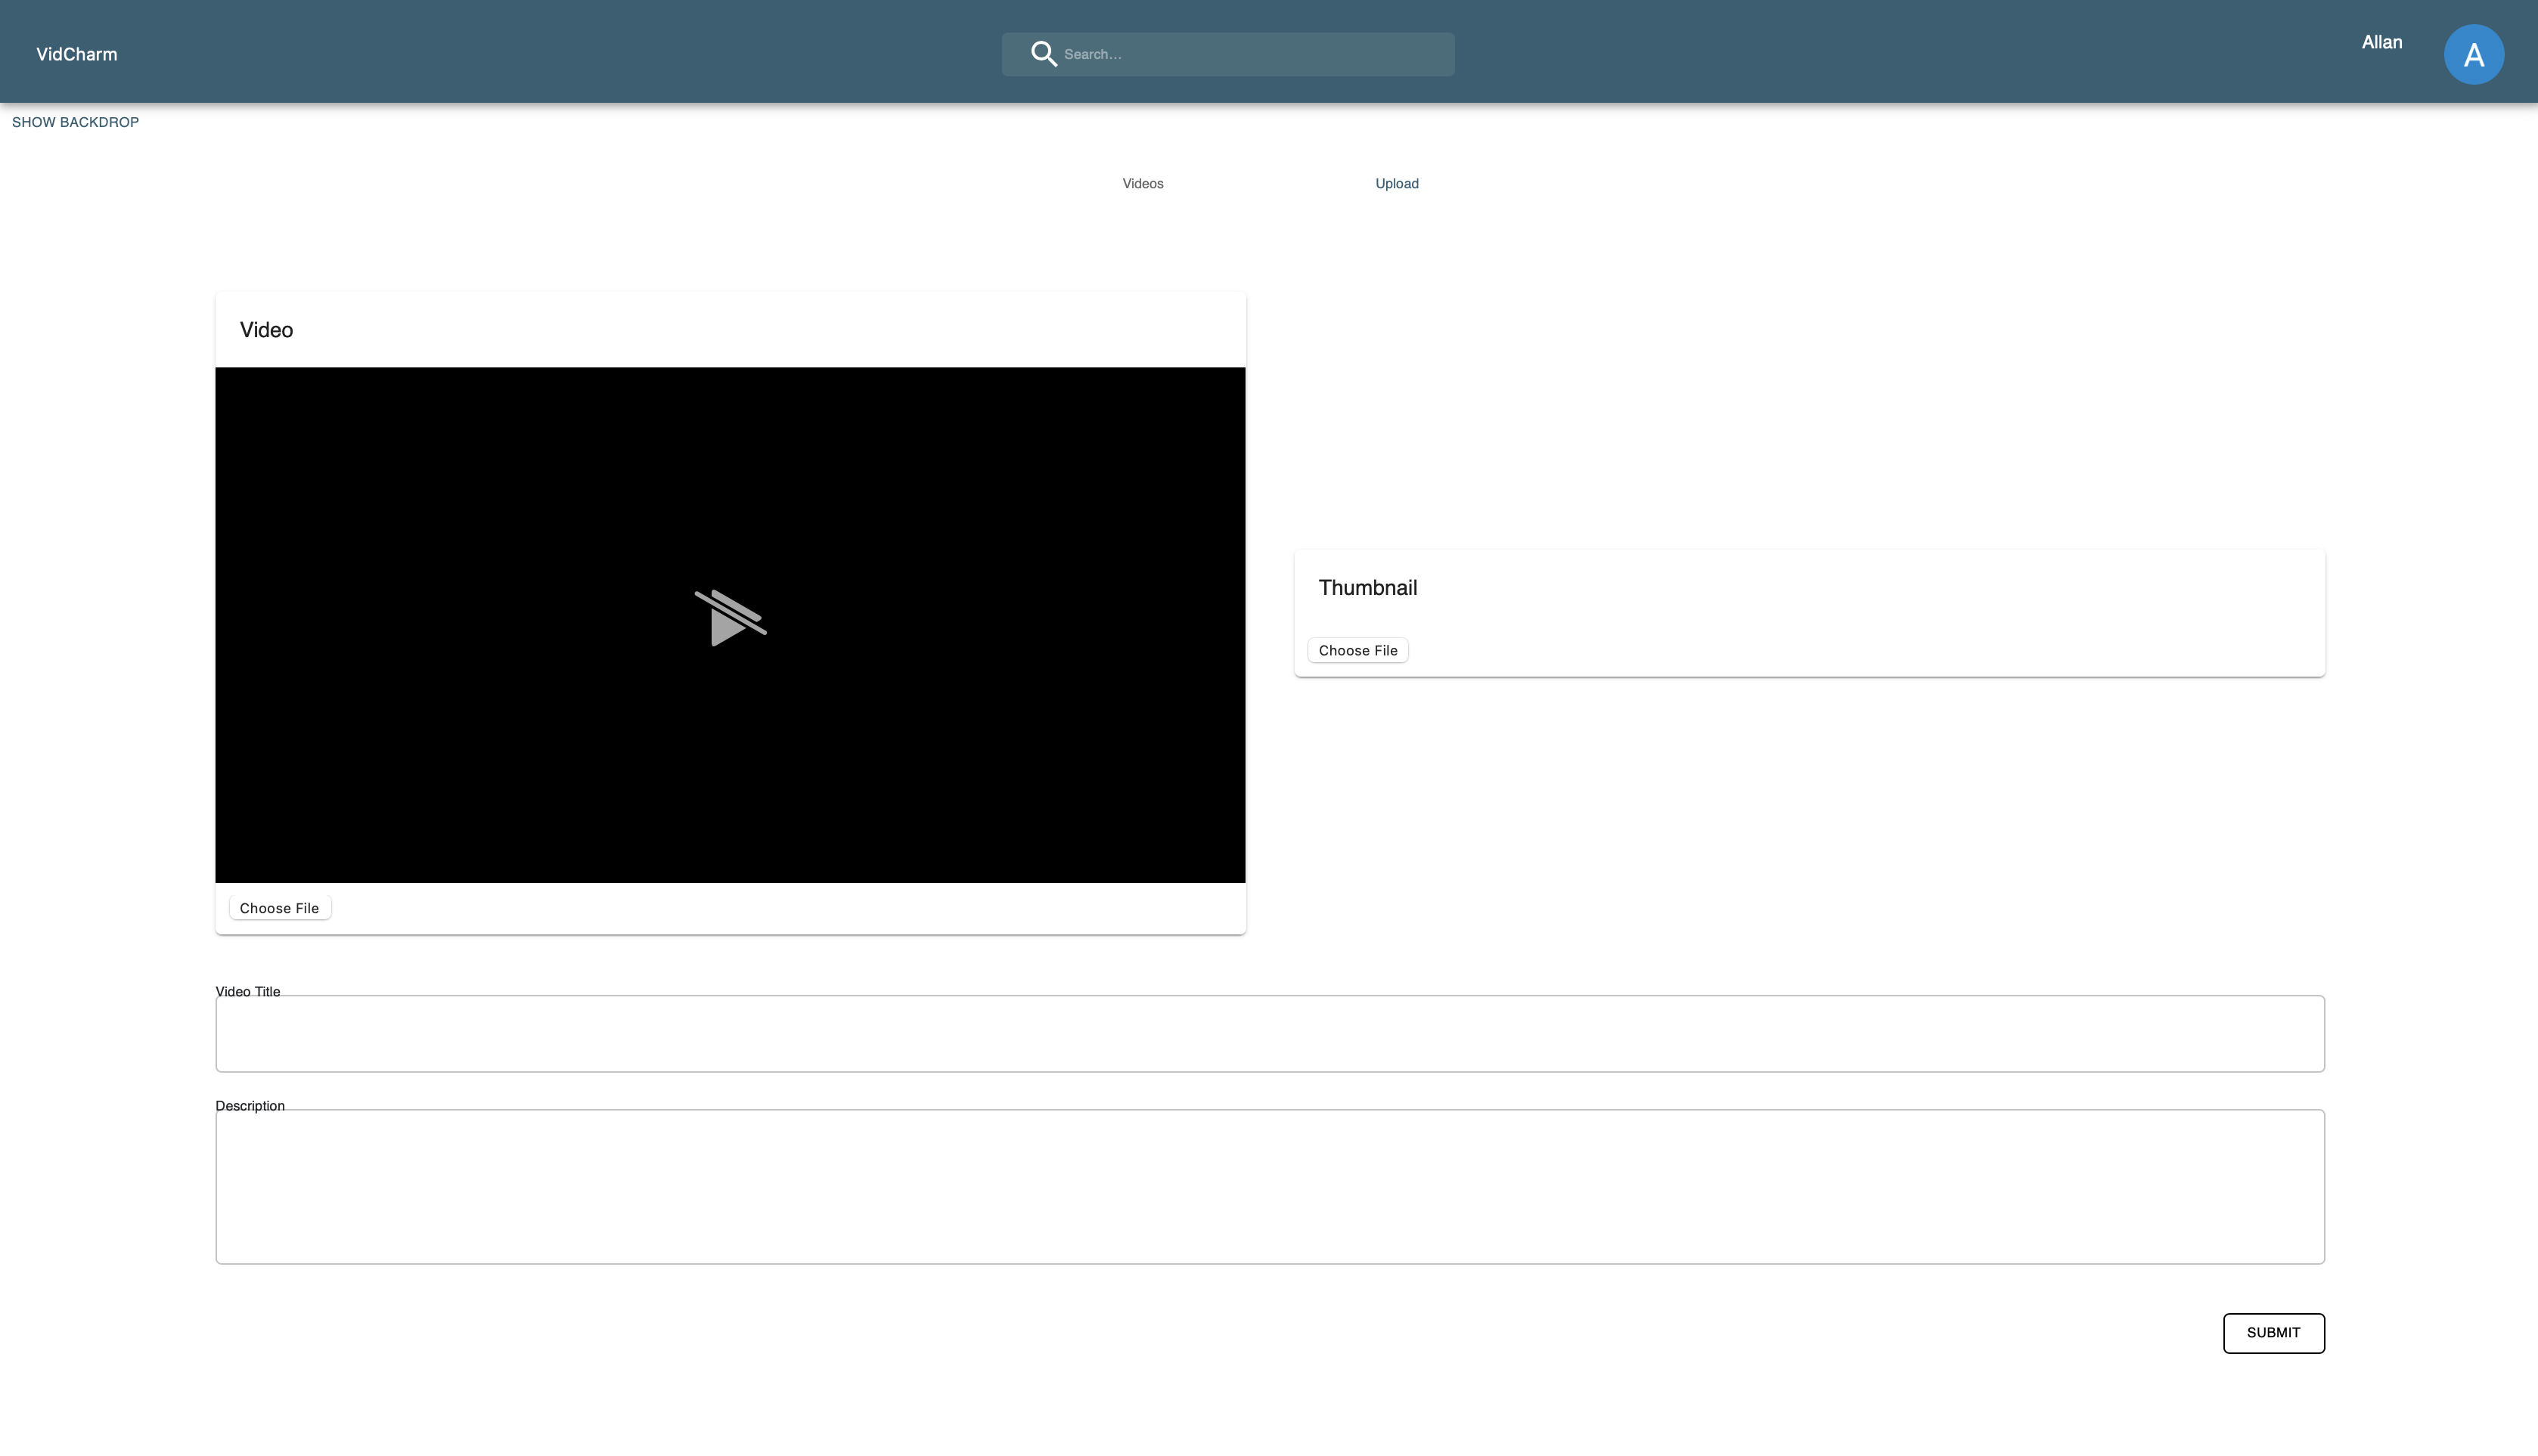Viewport: 2538px width, 1456px height.
Task: Show the backdrop overlay
Action: pyautogui.click(x=75, y=122)
